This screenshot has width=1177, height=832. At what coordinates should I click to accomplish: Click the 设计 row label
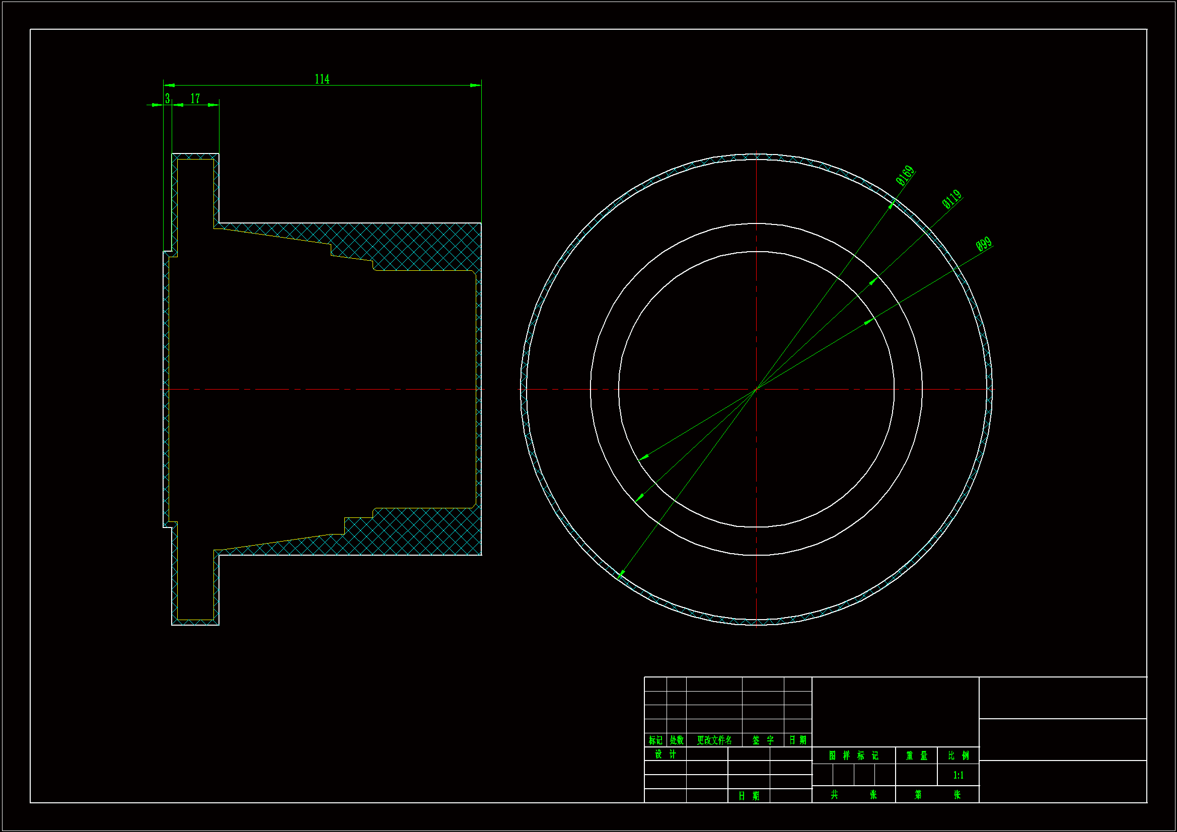point(665,754)
